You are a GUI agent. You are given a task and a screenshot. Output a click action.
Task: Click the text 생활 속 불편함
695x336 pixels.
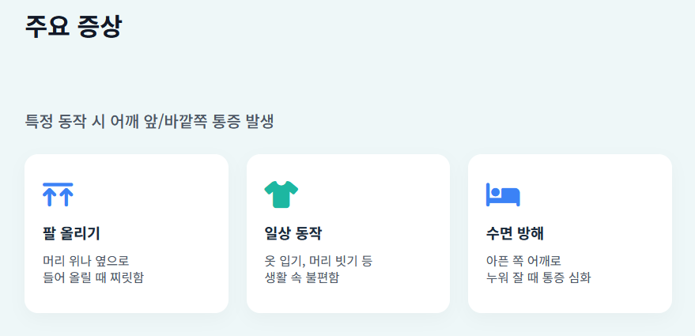tap(301, 278)
